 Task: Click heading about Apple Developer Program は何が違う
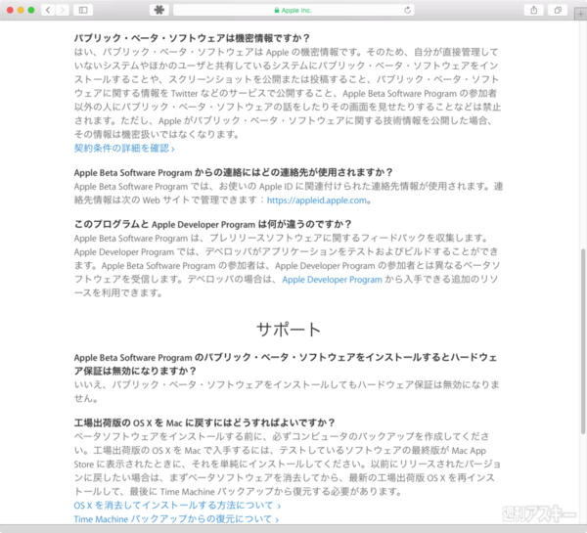[x=212, y=224]
